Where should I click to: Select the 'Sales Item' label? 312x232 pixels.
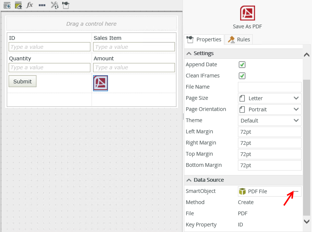coord(108,38)
